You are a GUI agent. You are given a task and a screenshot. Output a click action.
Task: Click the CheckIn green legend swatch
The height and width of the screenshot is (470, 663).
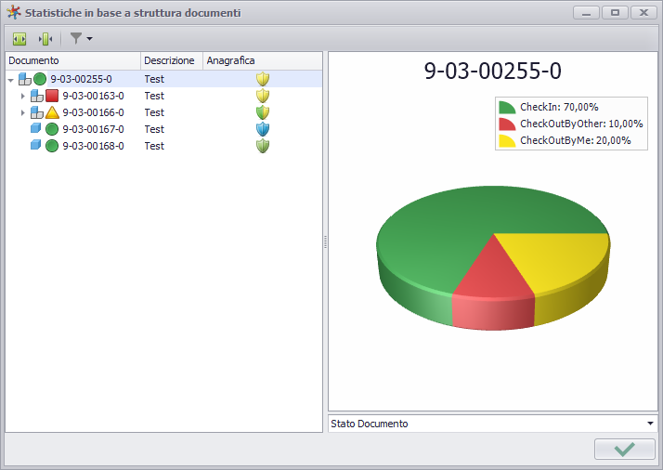coord(507,108)
